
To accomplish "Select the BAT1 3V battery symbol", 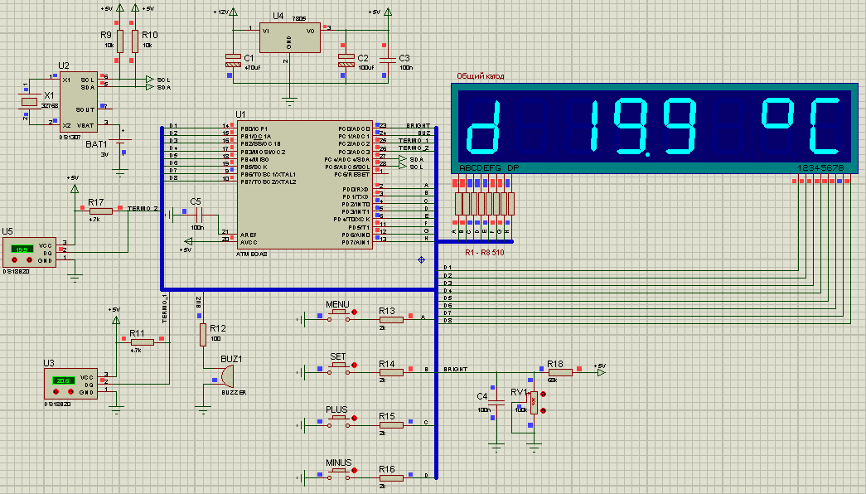I will point(122,148).
